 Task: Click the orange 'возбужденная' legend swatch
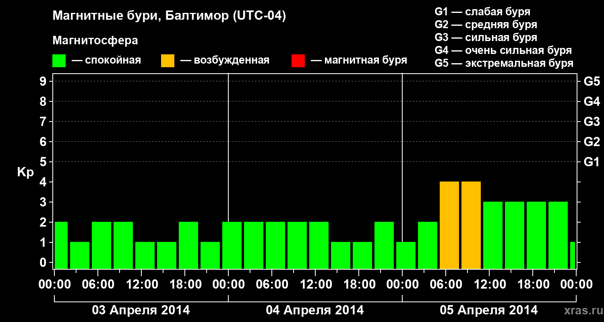(168, 60)
